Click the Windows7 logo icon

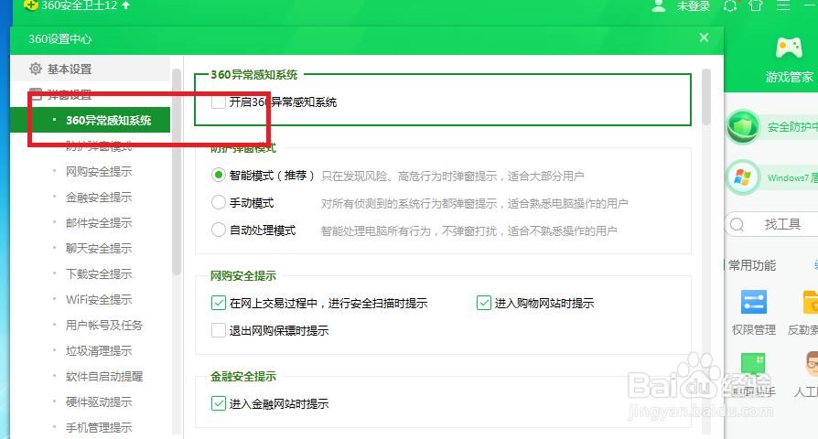[743, 177]
